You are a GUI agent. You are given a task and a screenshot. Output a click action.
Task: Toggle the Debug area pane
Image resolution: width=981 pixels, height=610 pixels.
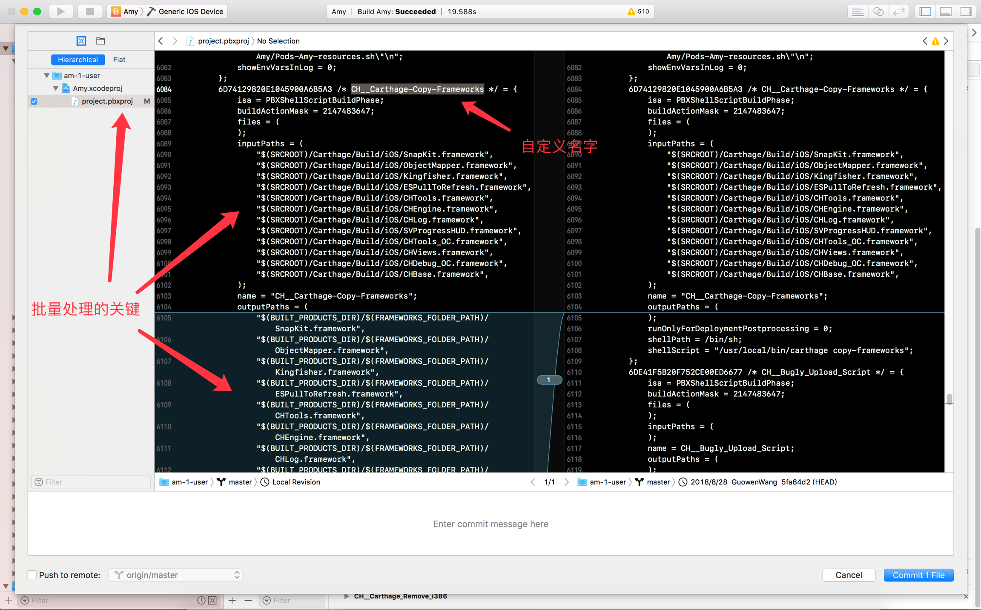click(x=946, y=11)
